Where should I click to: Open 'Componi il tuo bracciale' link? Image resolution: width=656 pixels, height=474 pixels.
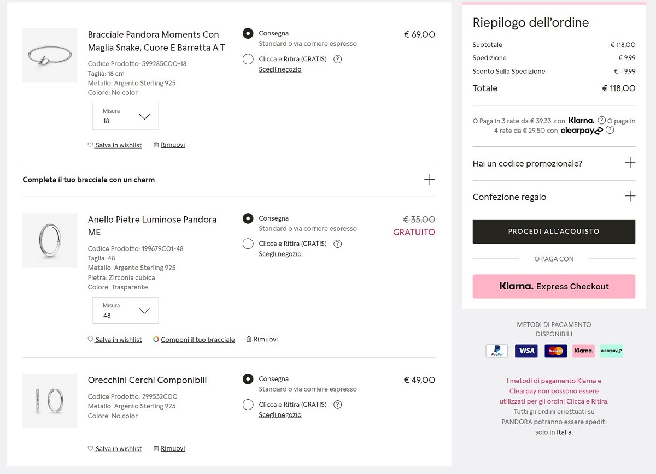(x=197, y=340)
